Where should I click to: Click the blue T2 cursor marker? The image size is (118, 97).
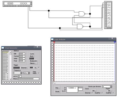coord(115,42)
